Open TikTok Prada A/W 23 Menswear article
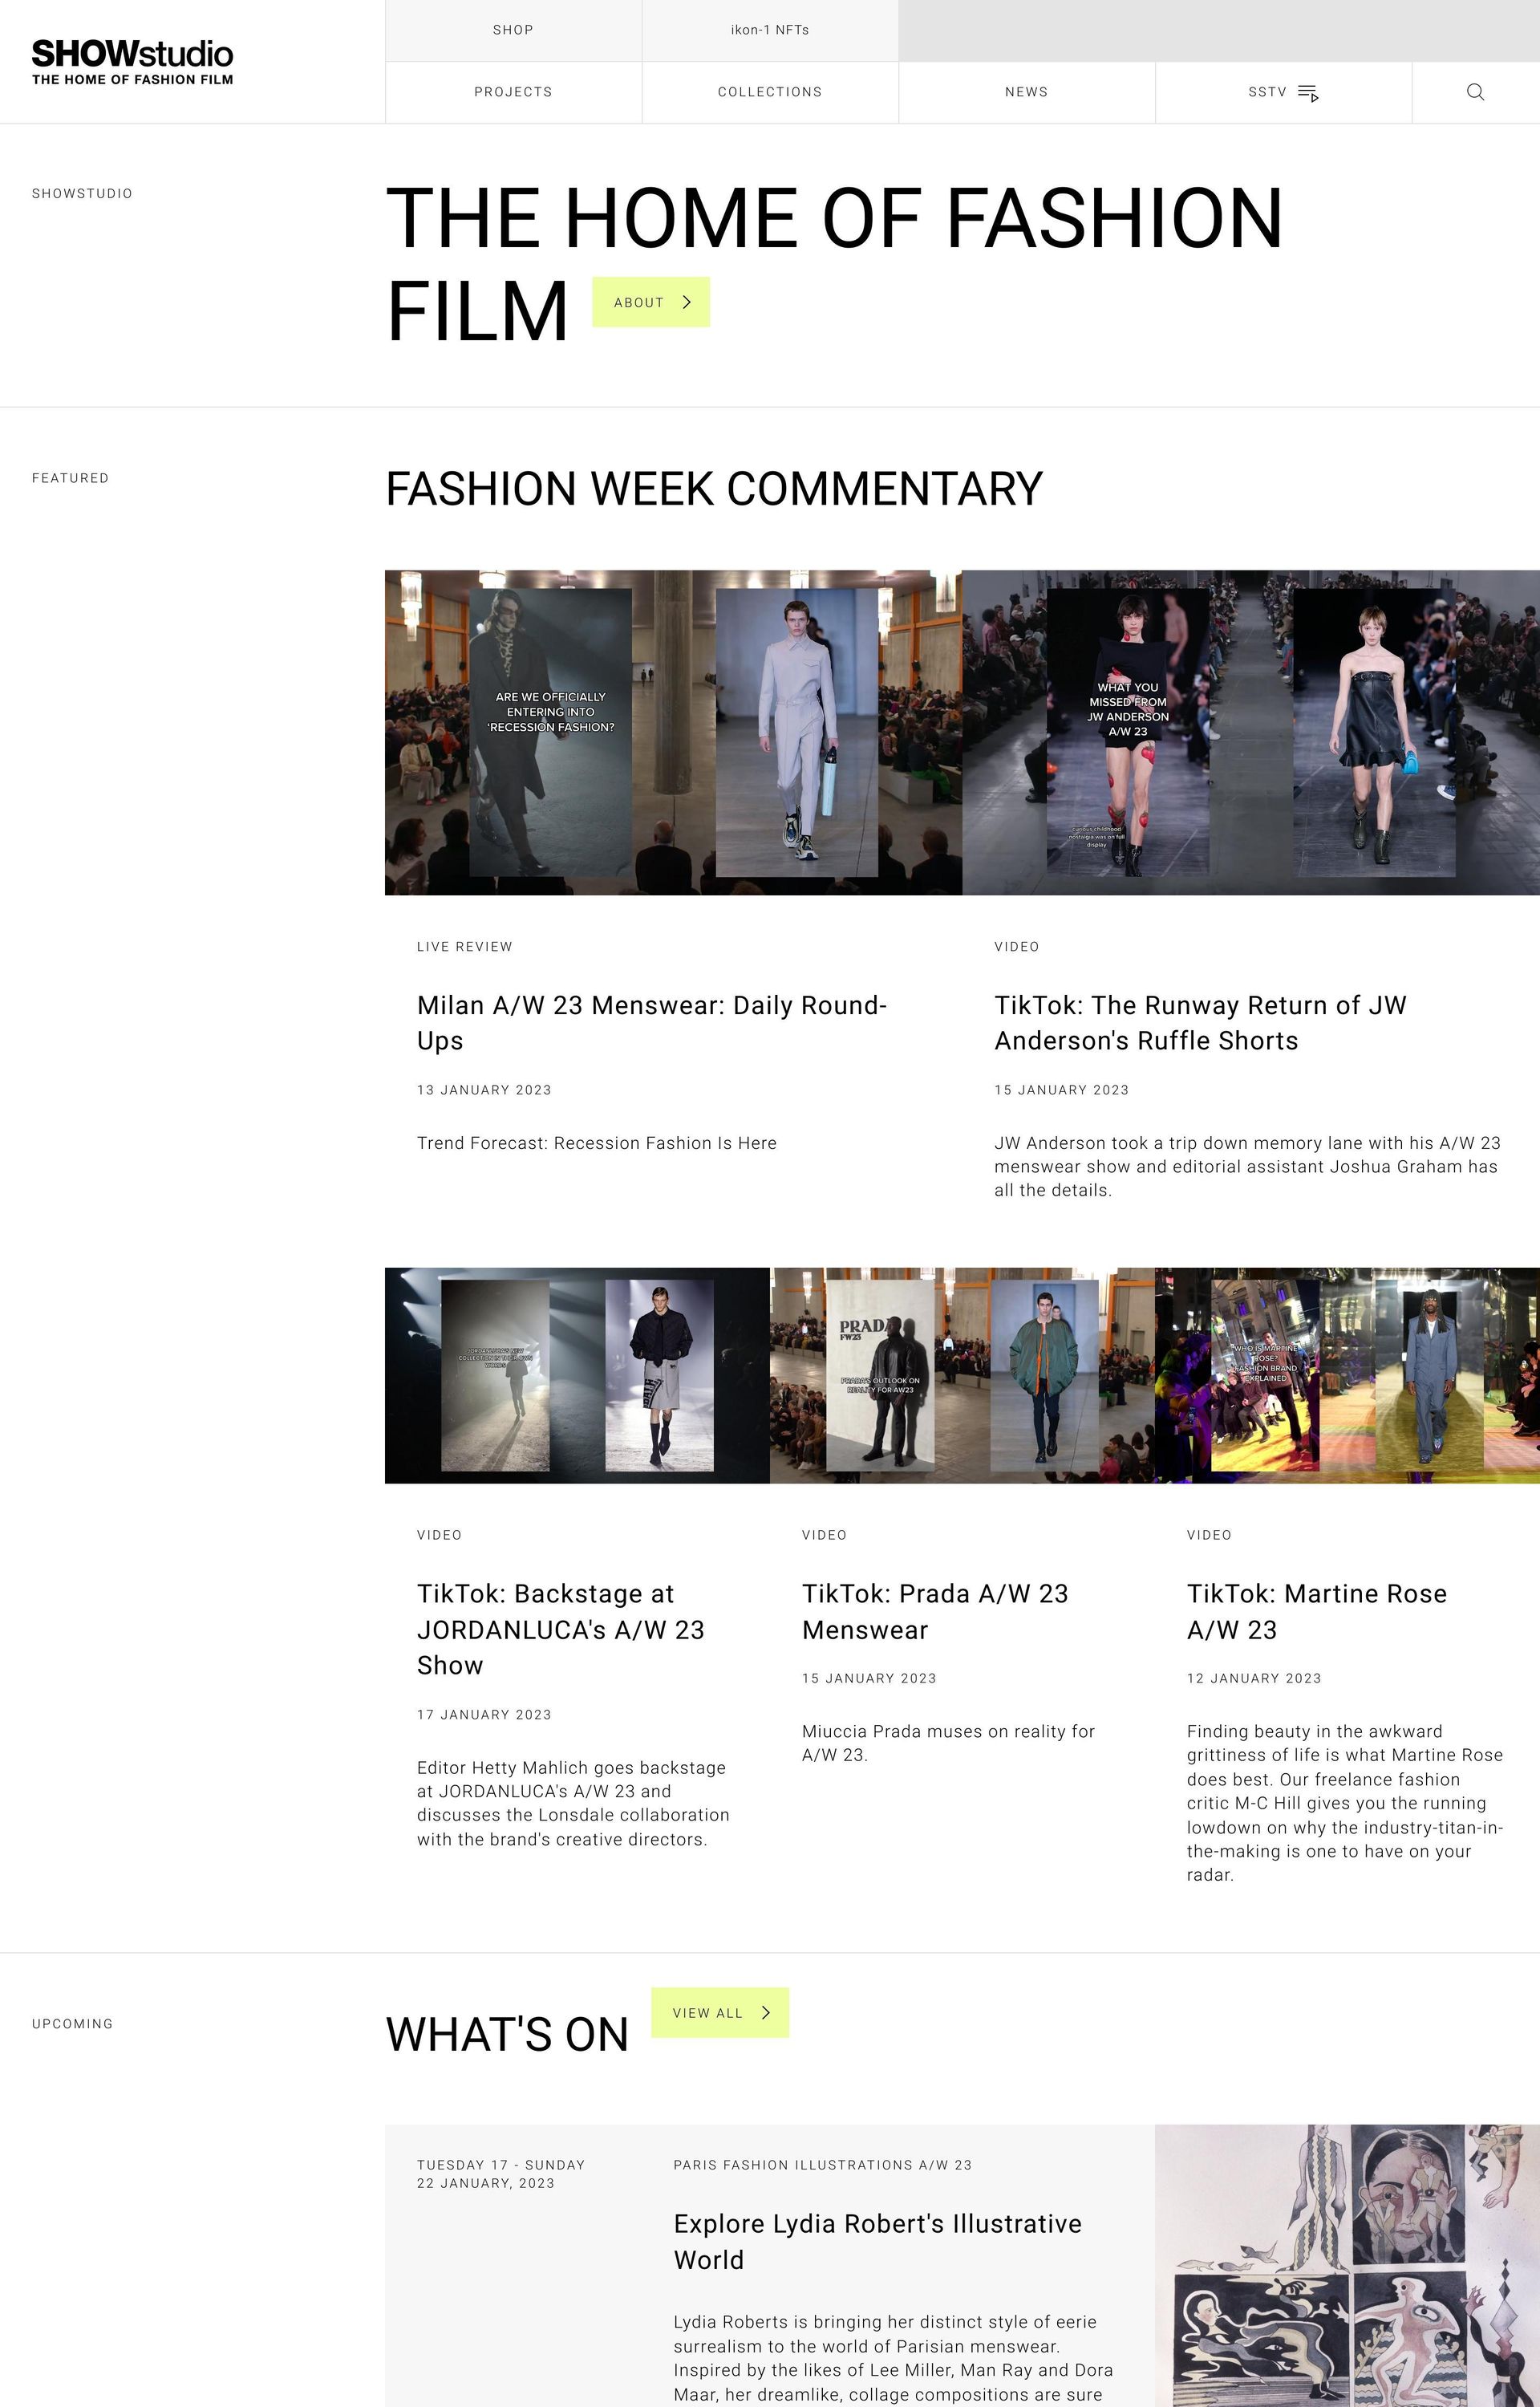1540x2407 pixels. click(935, 1611)
